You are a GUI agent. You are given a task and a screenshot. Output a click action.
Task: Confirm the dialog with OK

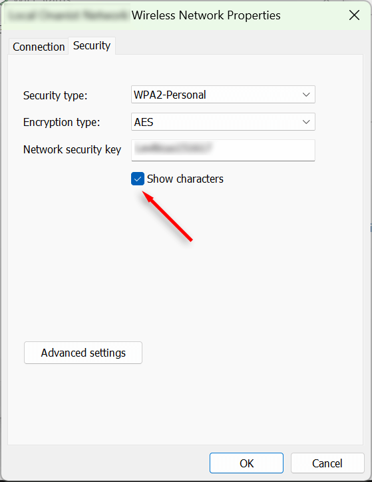(x=246, y=463)
